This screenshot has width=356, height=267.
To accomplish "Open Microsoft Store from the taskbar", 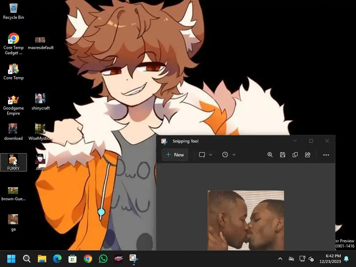I will tap(72, 259).
